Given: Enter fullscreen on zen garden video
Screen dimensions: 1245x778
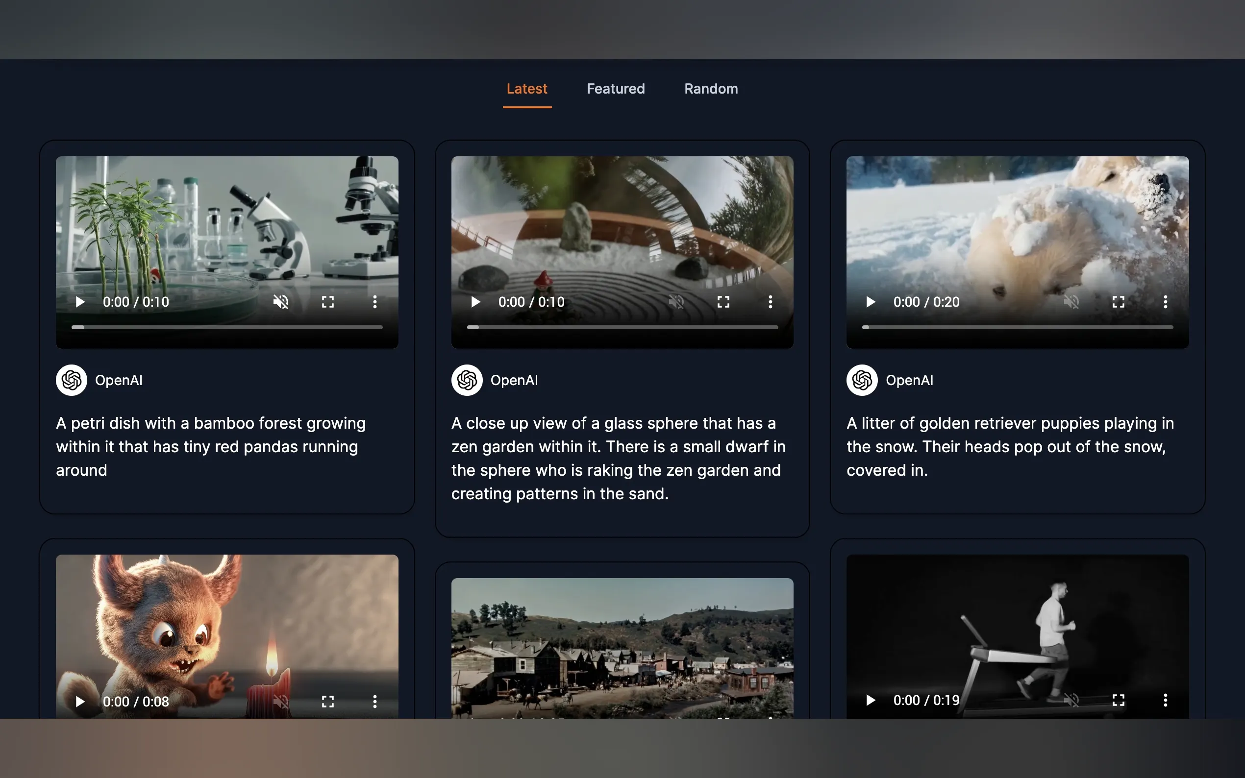Looking at the screenshot, I should coord(723,302).
